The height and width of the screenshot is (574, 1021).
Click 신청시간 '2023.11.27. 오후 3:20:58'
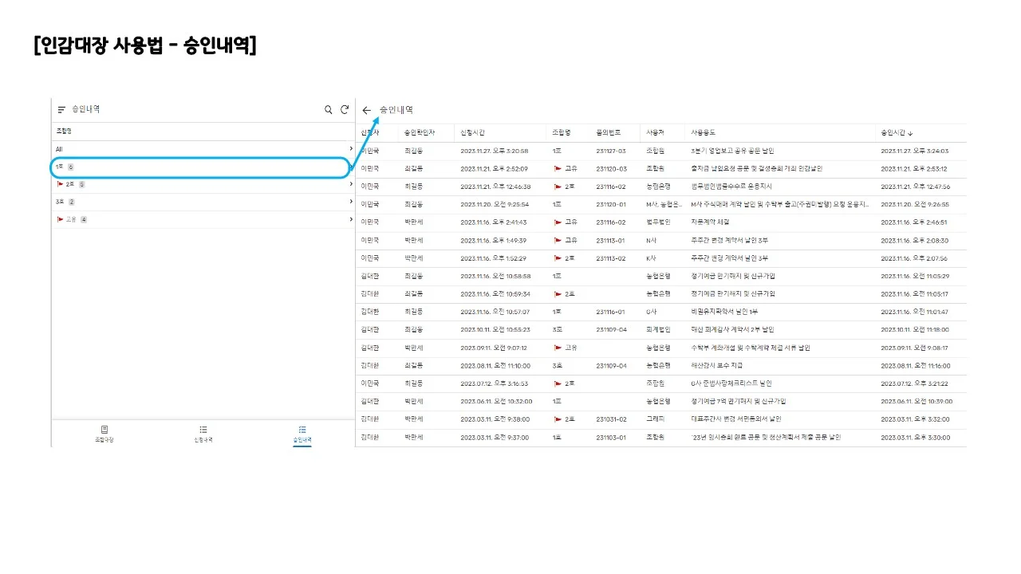tap(495, 151)
